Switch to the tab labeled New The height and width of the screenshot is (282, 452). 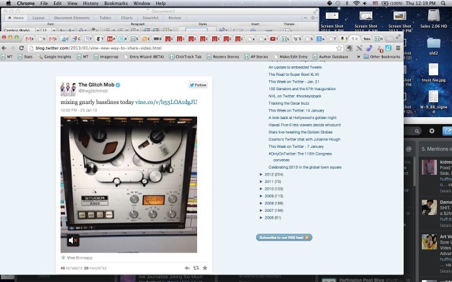(x=367, y=39)
